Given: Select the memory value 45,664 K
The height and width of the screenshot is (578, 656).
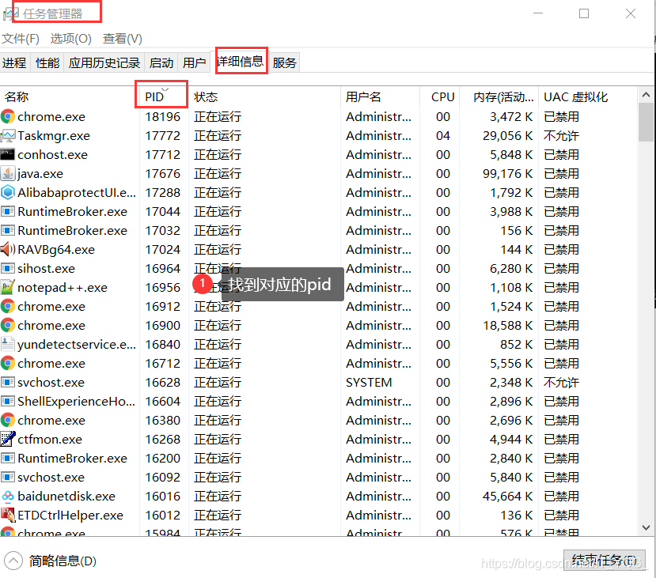Looking at the screenshot, I should [x=507, y=496].
